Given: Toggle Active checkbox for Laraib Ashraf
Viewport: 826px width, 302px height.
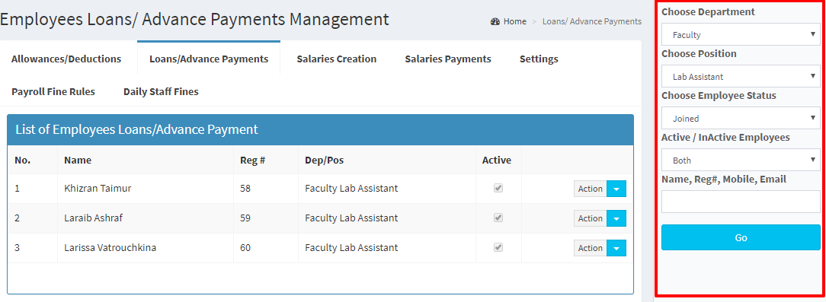Looking at the screenshot, I should [498, 218].
